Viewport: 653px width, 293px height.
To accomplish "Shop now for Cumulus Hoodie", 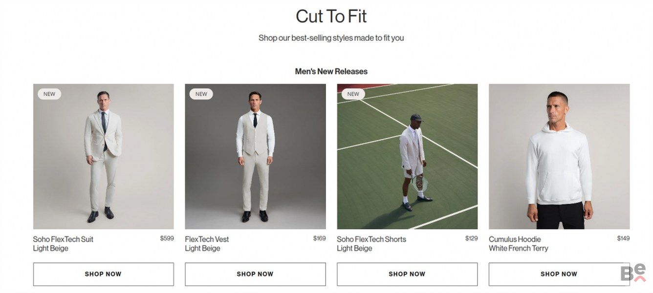I will [559, 274].
